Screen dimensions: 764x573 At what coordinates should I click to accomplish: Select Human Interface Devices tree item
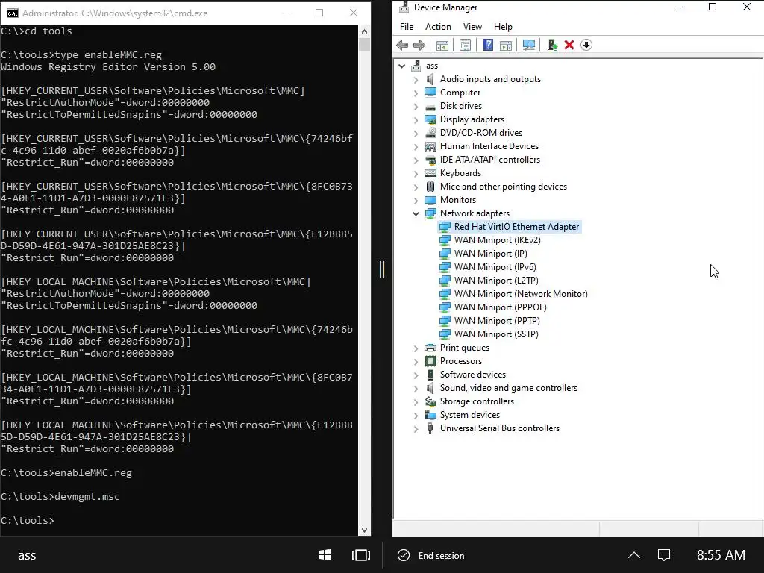click(489, 146)
